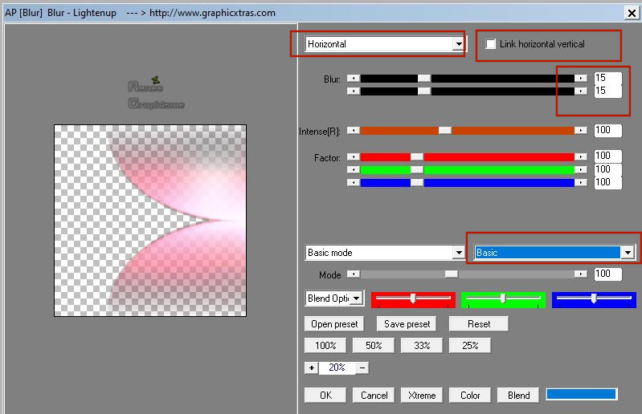Click left arrow of first Blur slider

354,78
